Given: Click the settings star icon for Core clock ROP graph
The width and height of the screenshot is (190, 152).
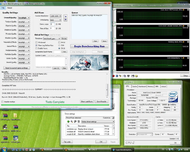Looking at the screenshot, I should pos(184,10).
